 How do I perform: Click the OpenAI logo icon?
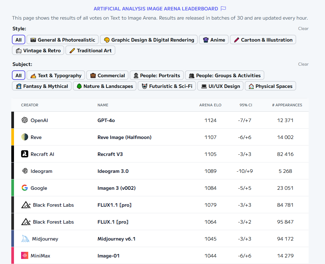pyautogui.click(x=25, y=120)
